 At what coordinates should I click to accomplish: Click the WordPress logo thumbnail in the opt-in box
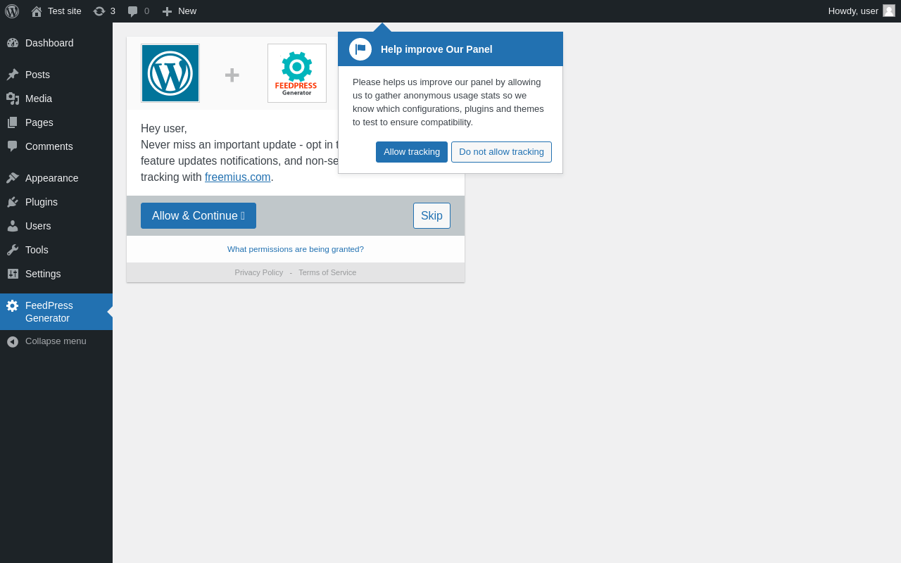[x=170, y=73]
